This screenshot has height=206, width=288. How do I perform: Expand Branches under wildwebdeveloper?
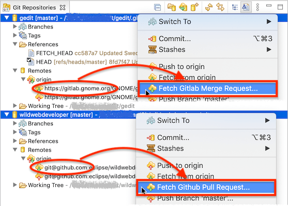15,123
